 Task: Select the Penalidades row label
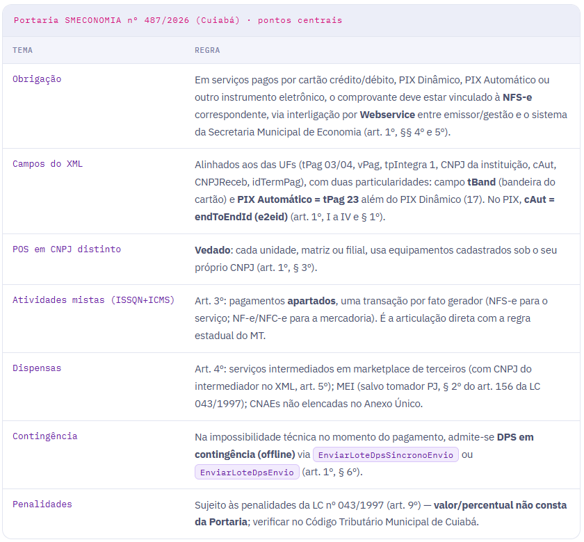(42, 504)
